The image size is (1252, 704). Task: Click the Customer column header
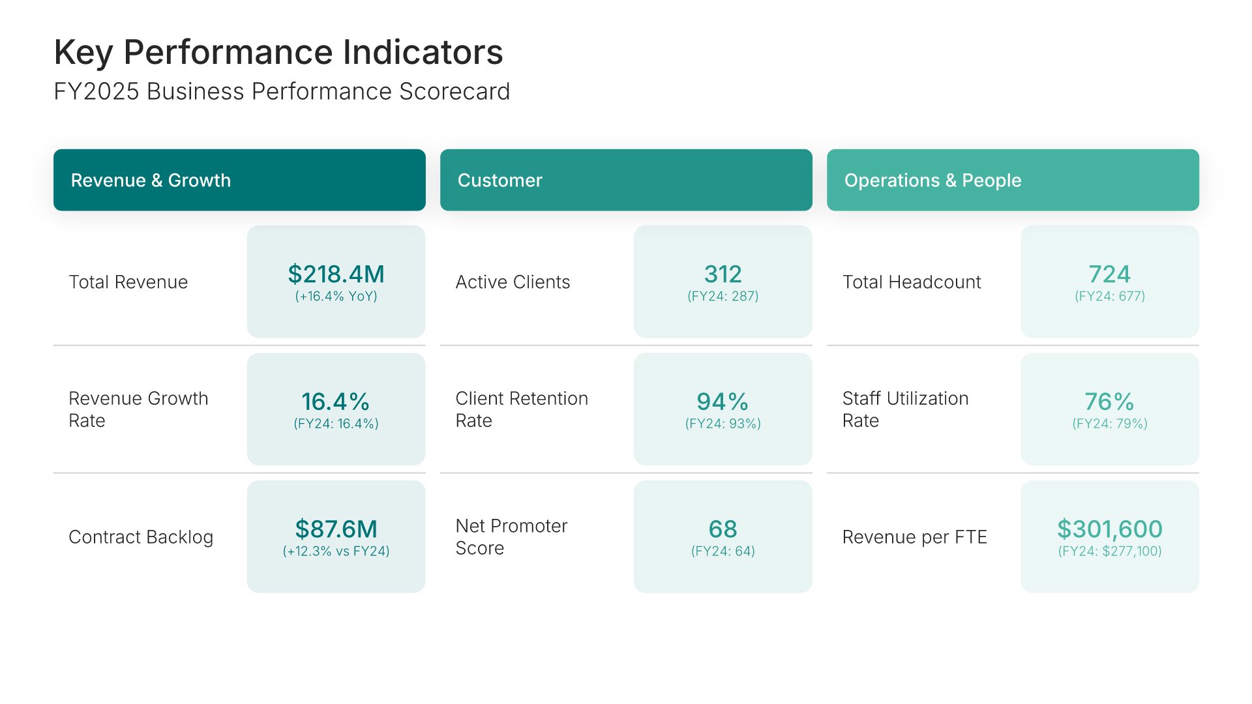626,180
